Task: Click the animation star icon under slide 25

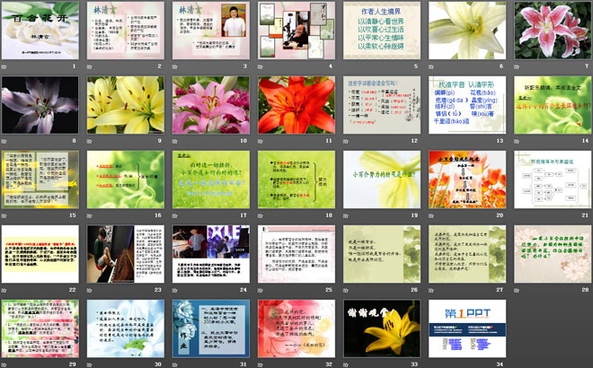Action: [261, 290]
